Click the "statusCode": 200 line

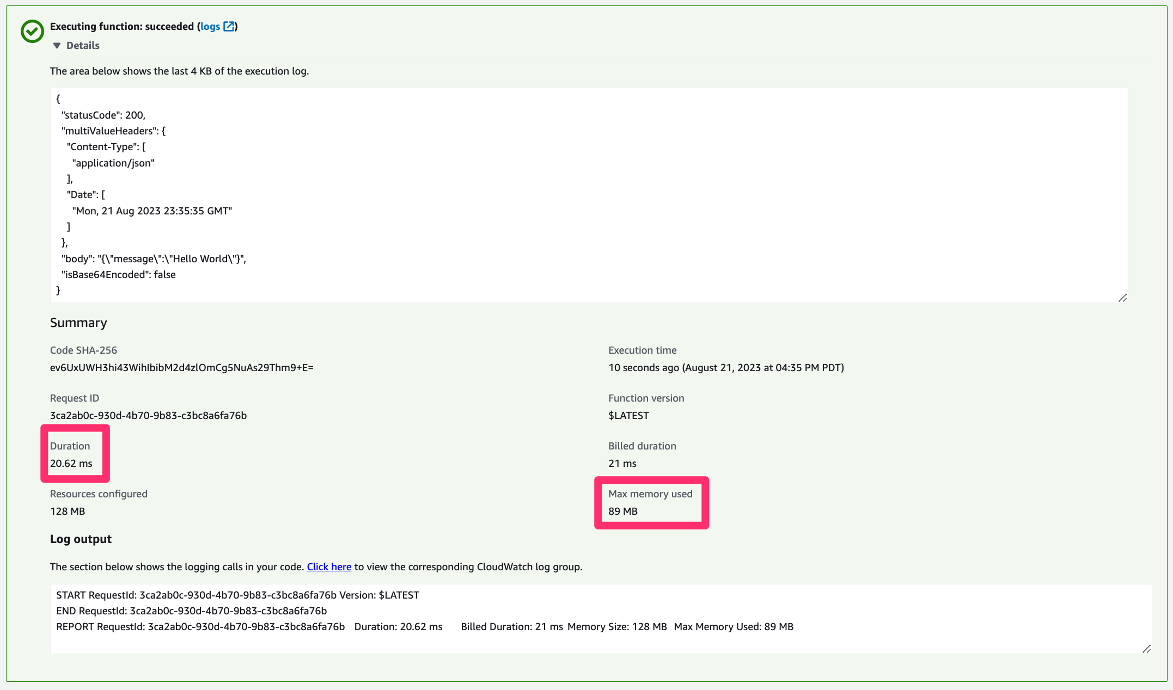[103, 115]
